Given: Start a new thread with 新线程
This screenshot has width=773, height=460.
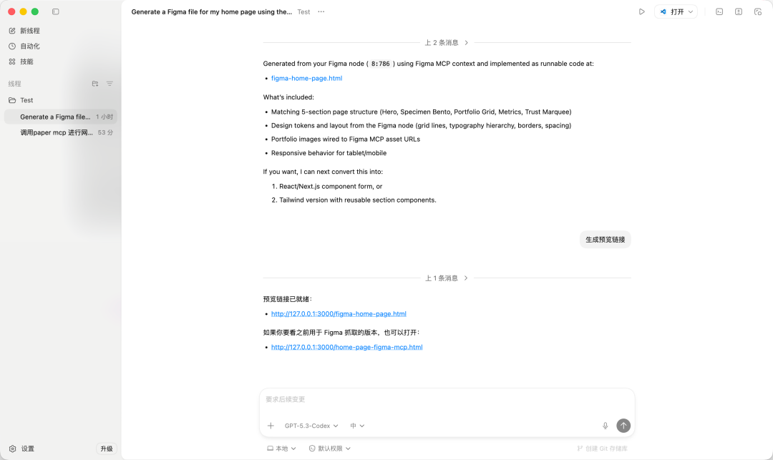Looking at the screenshot, I should [x=24, y=31].
